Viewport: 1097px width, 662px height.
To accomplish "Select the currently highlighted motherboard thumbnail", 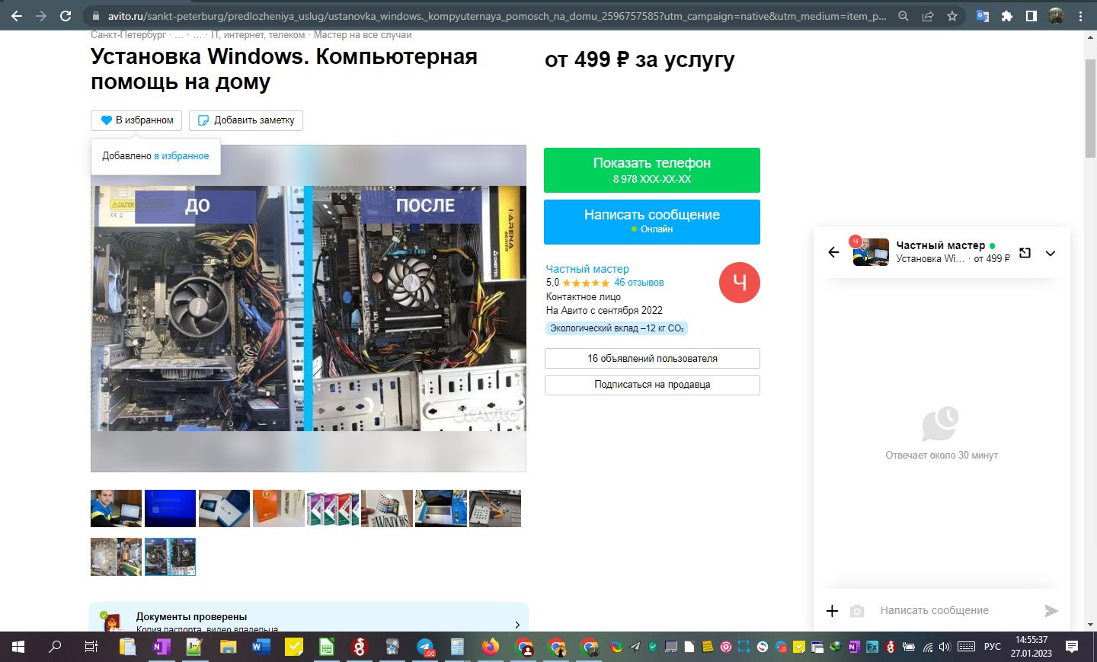I will point(170,557).
